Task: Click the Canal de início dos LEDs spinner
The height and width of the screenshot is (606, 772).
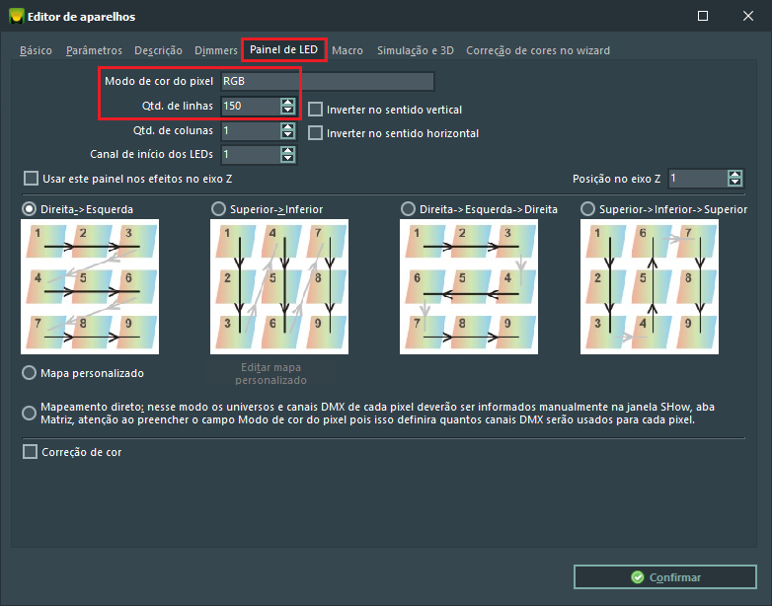Action: pos(287,154)
